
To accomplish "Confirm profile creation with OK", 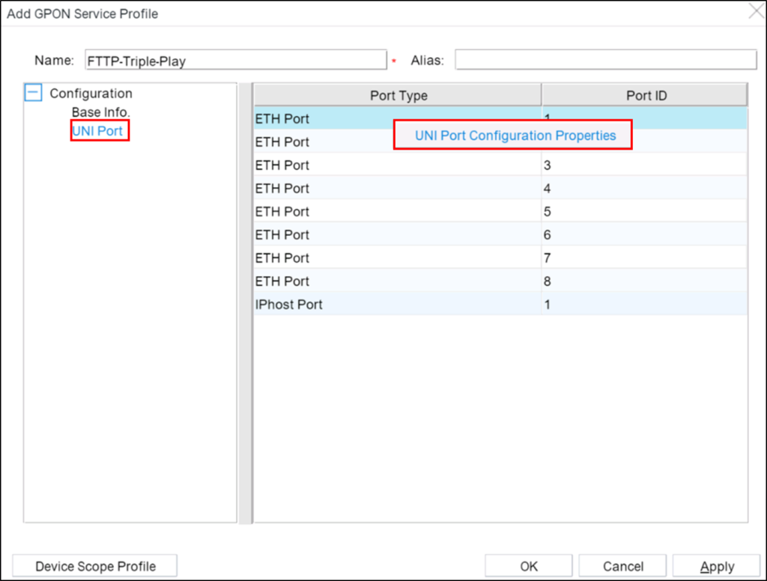I will 528,565.
